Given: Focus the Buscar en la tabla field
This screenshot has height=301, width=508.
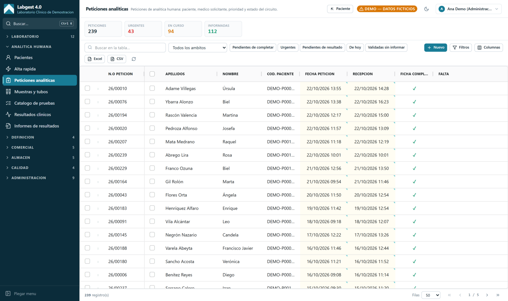Looking at the screenshot, I should tap(125, 48).
